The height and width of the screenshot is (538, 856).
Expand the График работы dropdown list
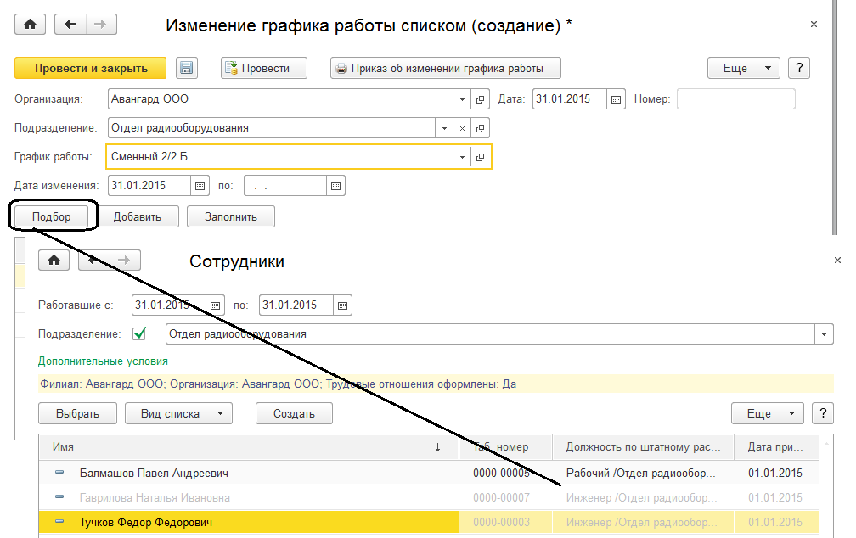pos(463,157)
